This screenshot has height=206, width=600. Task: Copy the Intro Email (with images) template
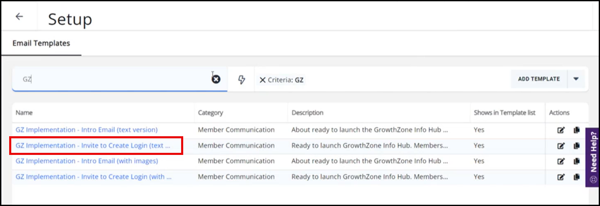(576, 161)
